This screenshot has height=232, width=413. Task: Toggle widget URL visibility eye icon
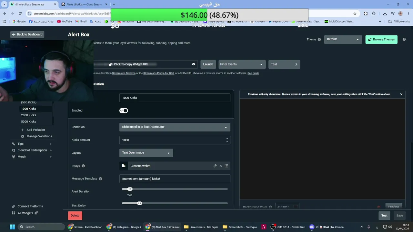(194, 64)
